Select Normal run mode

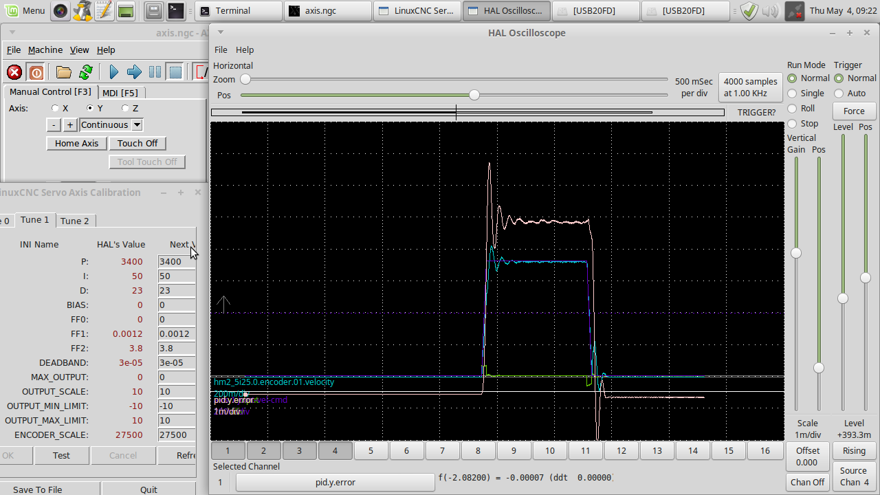[808, 78]
